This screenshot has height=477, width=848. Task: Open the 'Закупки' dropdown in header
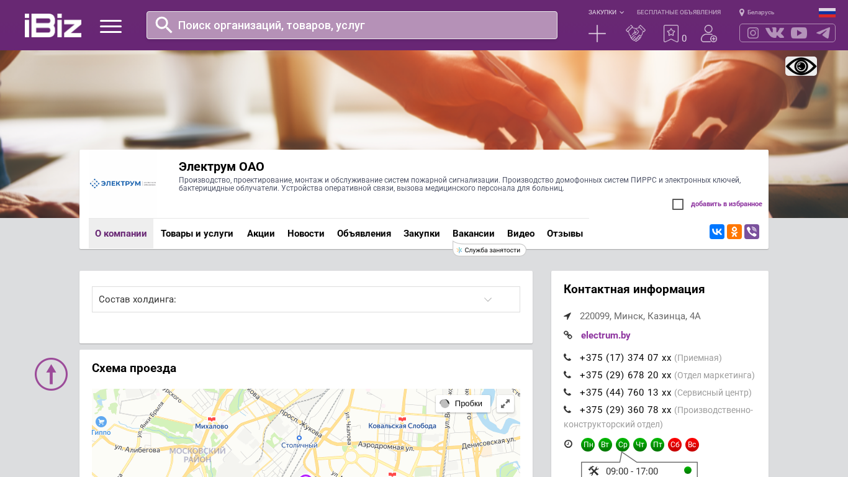point(605,12)
